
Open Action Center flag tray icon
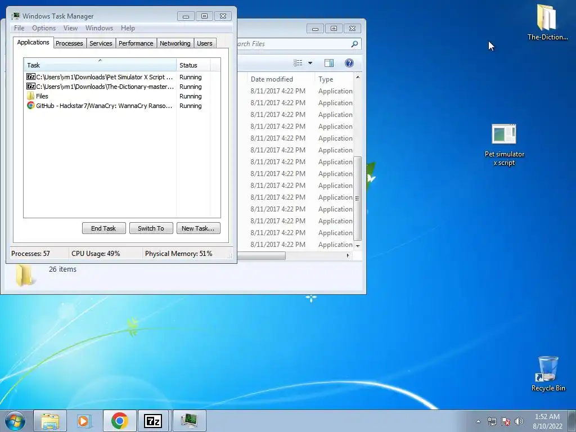[x=506, y=421]
